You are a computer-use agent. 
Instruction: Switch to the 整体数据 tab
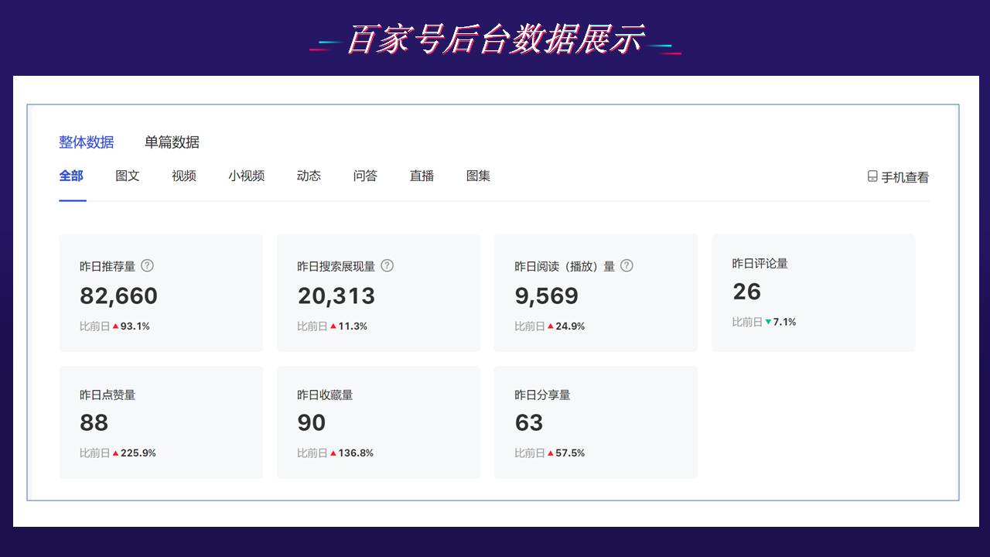(87, 142)
